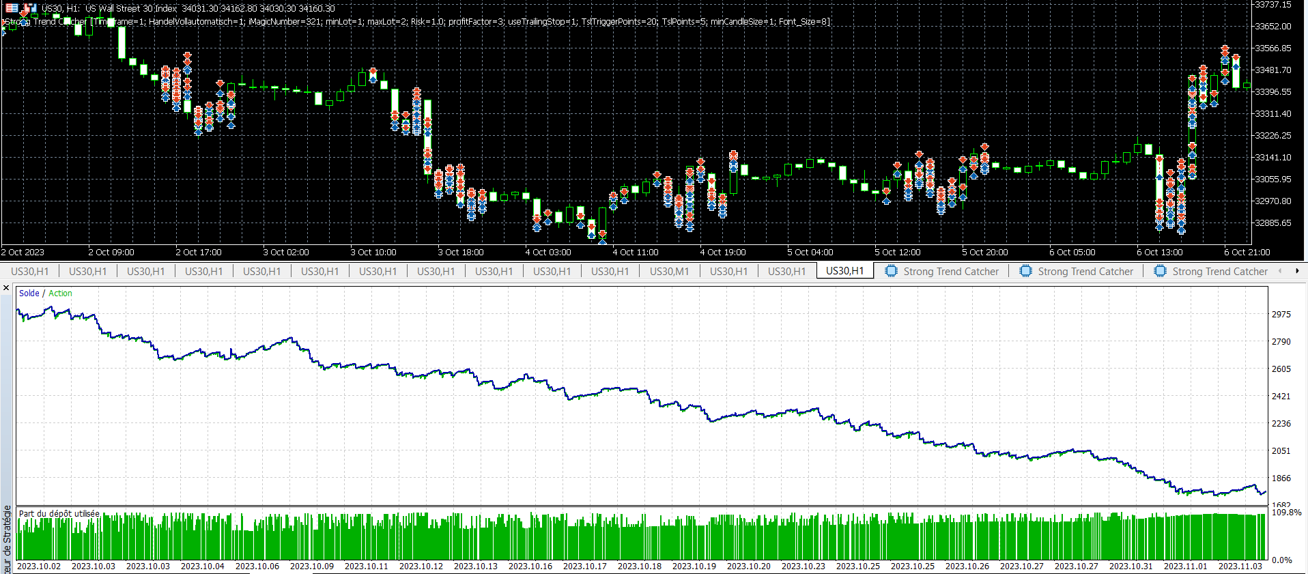
Task: Click the '6 Oct 21:00' time axis label
Action: click(x=1247, y=253)
